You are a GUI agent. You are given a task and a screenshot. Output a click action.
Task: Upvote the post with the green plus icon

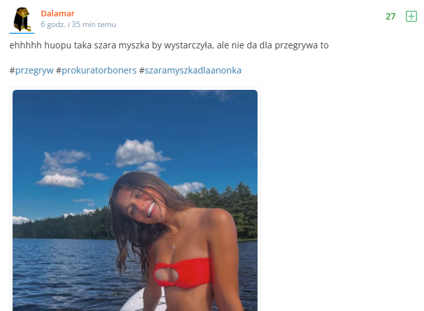click(411, 16)
